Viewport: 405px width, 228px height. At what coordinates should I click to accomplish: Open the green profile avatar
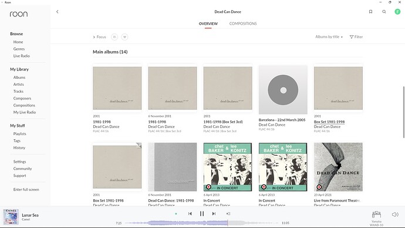(x=397, y=12)
